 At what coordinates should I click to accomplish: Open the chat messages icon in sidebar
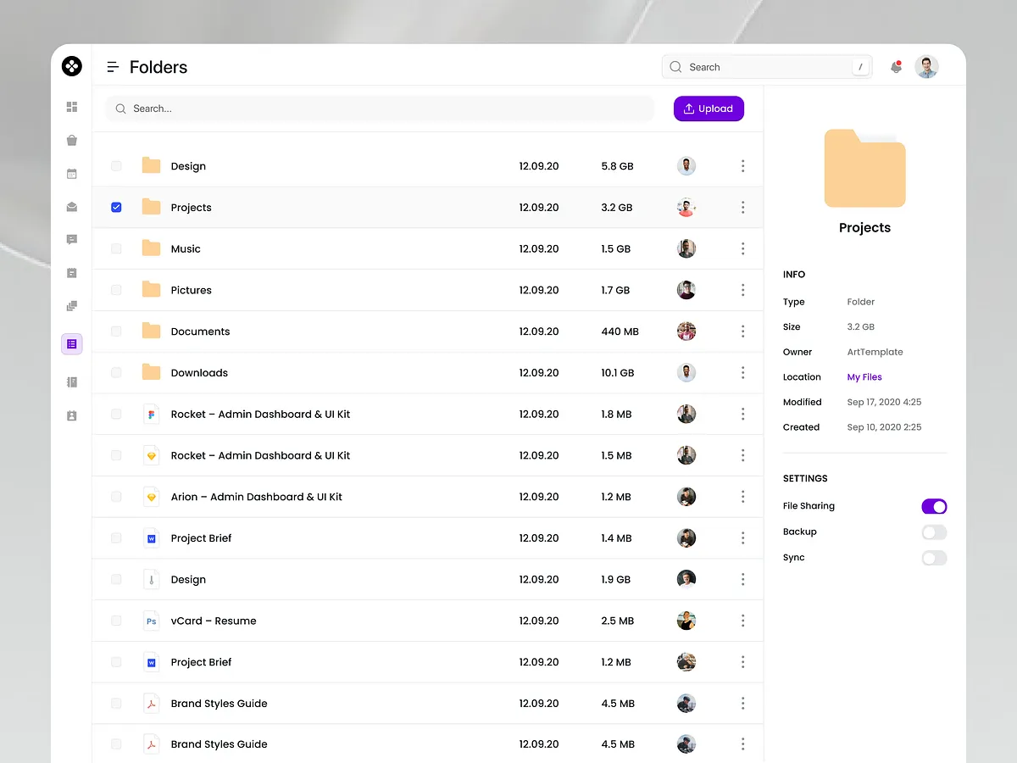[71, 239]
